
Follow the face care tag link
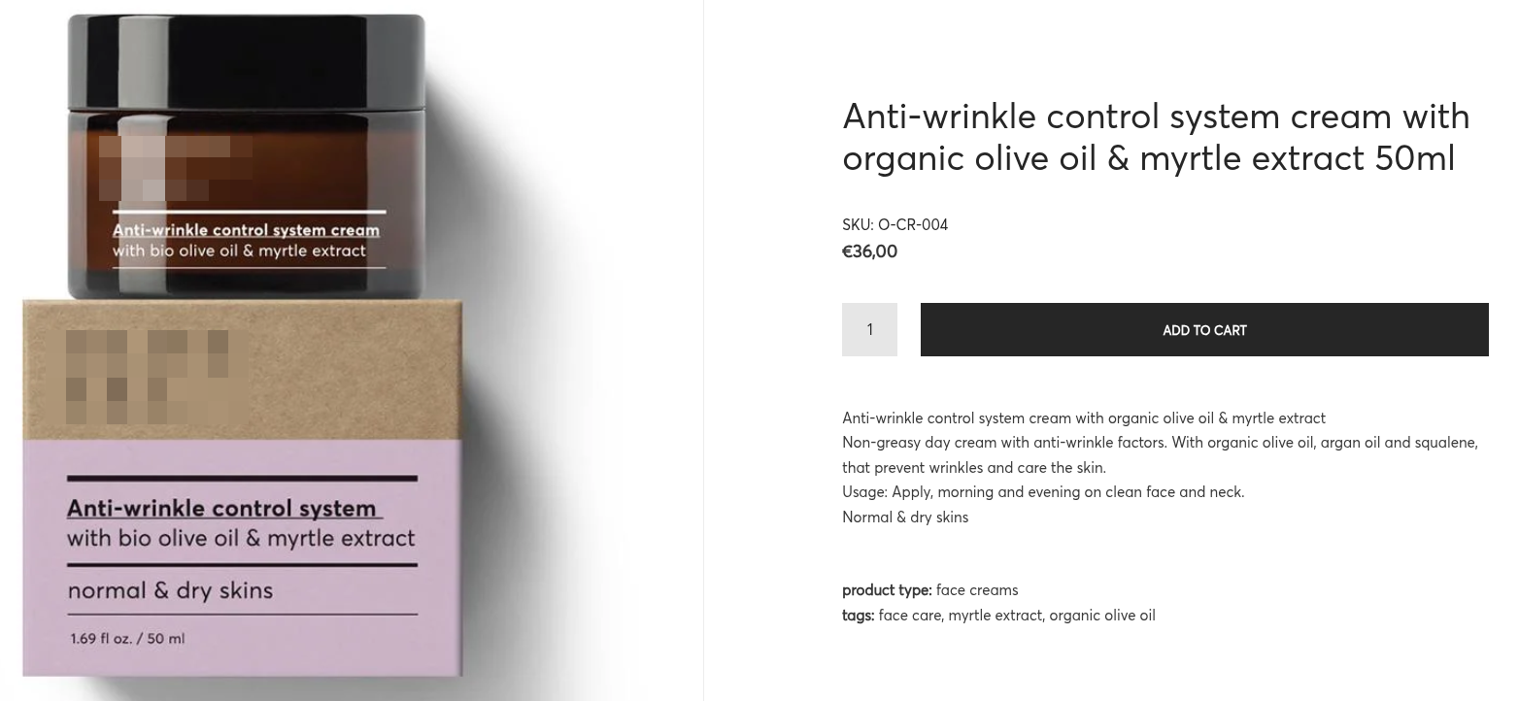point(910,616)
